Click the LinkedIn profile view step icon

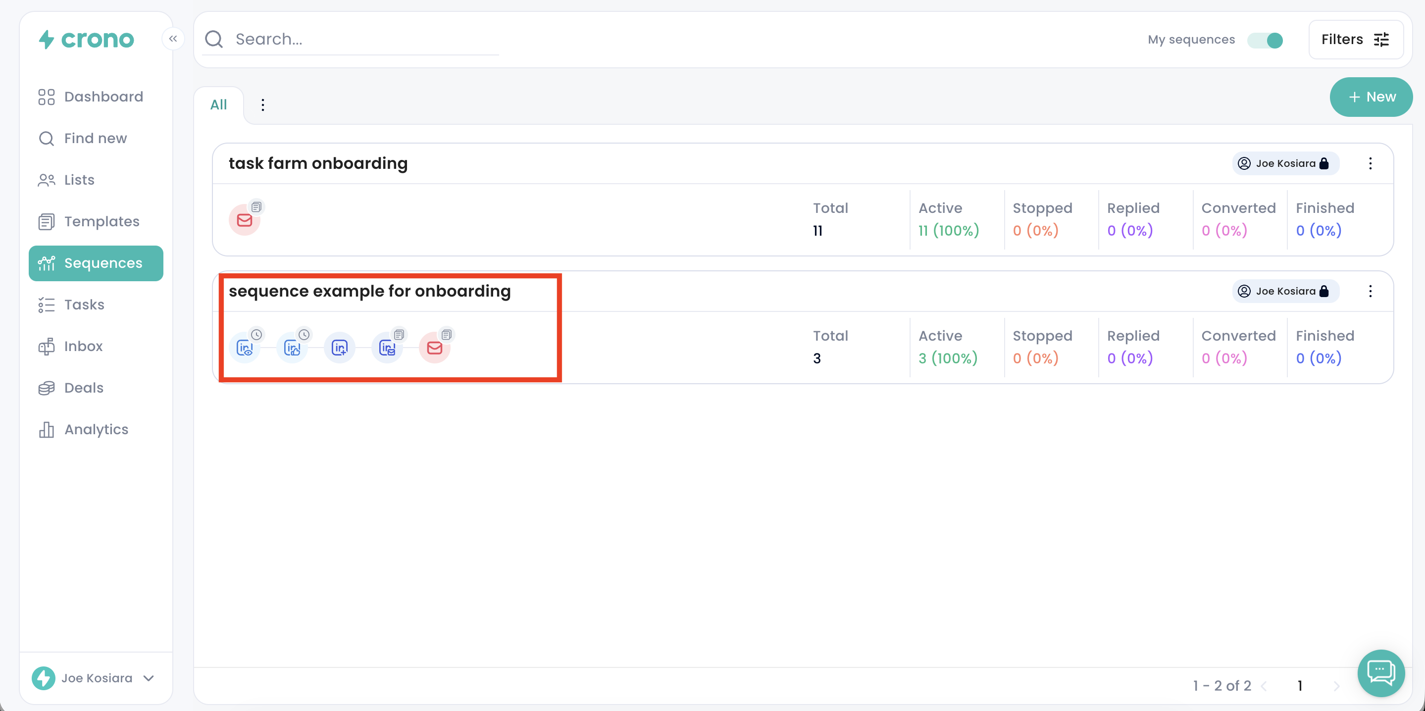tap(245, 348)
